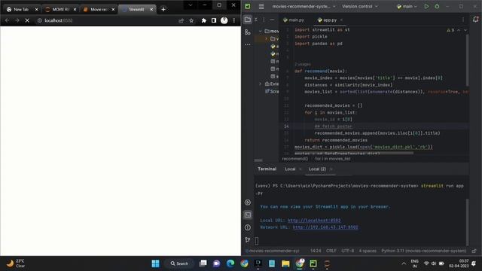Open Local URL localhost:8502 link

314,221
